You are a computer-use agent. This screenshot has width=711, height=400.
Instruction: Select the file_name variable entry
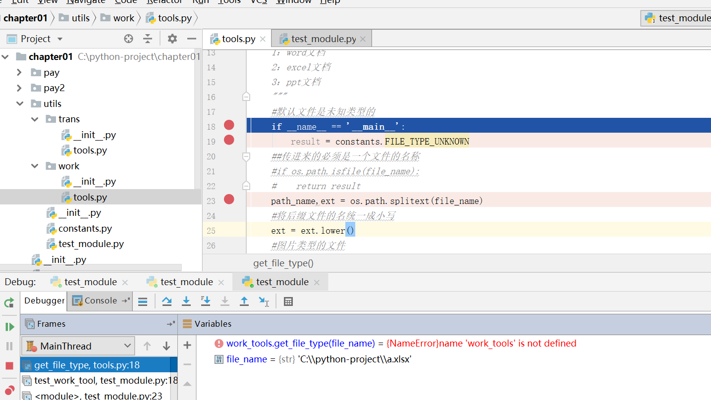pyautogui.click(x=313, y=359)
